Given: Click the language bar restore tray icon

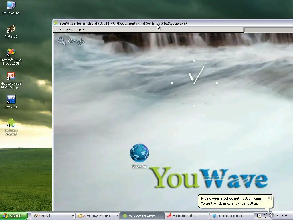Looking at the screenshot, I should click(x=265, y=214).
